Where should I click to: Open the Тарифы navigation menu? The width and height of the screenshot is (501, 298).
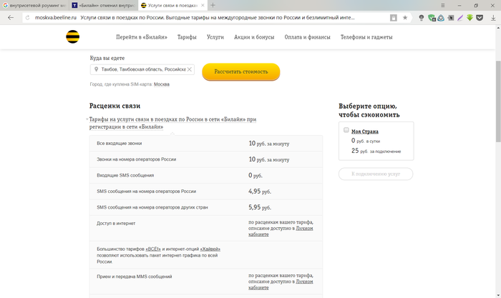[187, 37]
